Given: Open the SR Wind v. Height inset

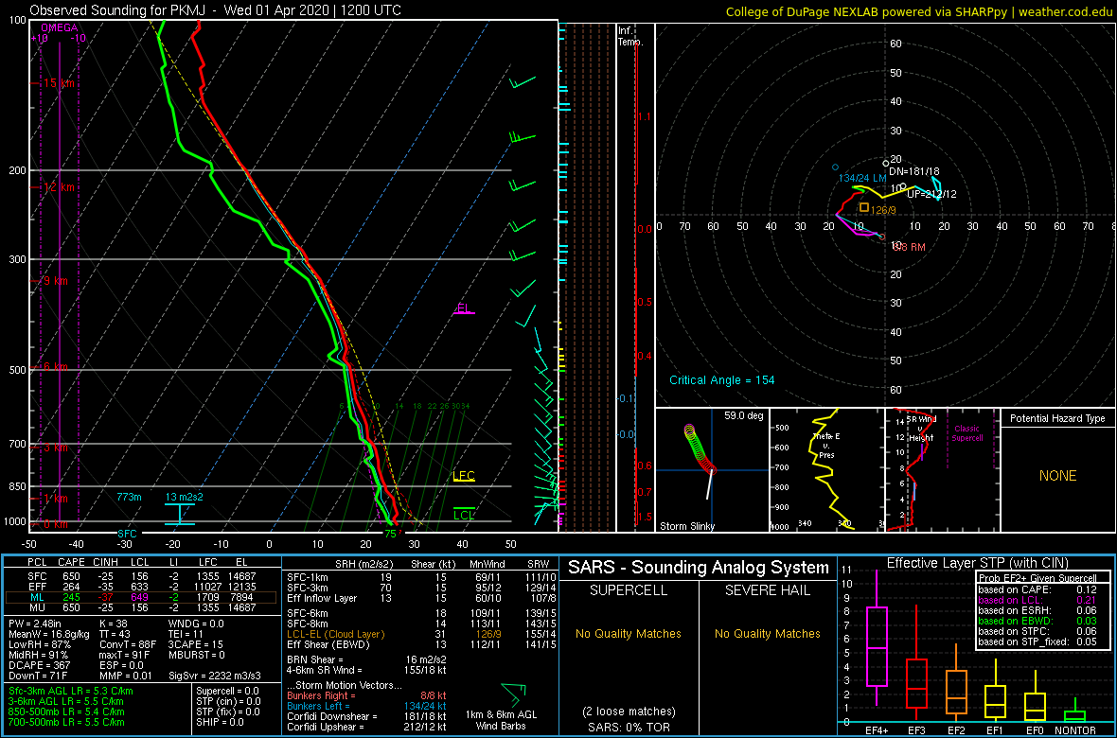Looking at the screenshot, I should 942,470.
